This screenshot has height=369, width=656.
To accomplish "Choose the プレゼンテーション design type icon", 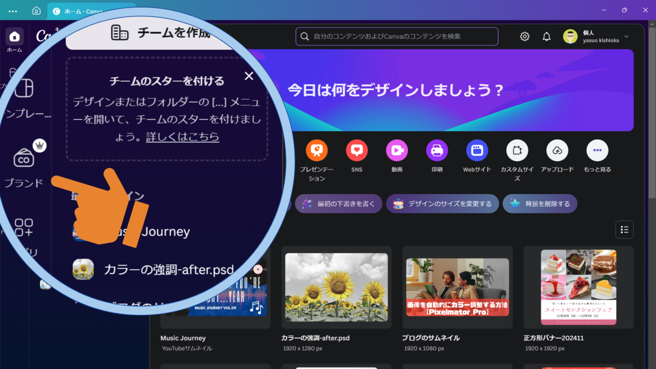I will (317, 150).
